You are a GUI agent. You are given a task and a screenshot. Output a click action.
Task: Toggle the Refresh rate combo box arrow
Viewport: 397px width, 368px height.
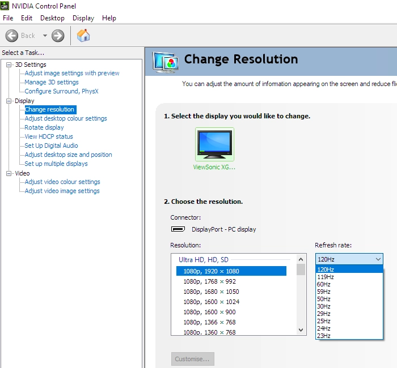click(378, 259)
